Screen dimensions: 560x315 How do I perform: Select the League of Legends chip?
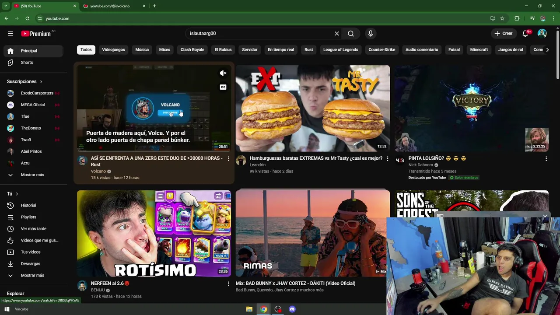(341, 49)
